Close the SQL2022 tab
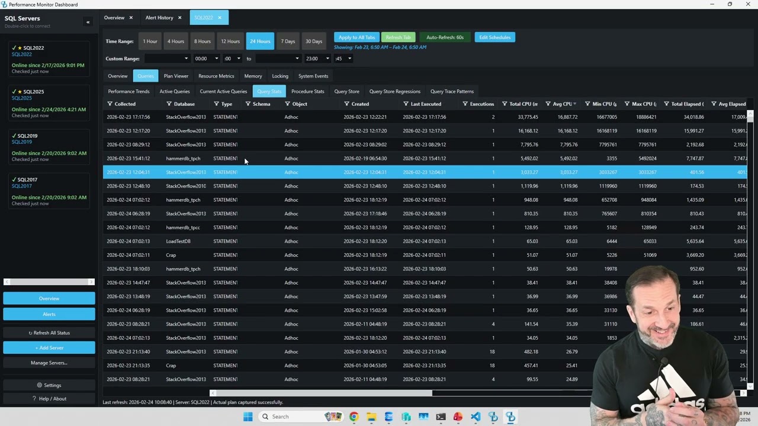Viewport: 758px width, 426px height. tap(219, 18)
